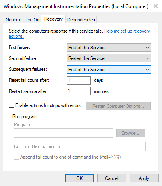Expand the Subsequent failures combo box
Screen dimensions: 162x186
point(109,70)
